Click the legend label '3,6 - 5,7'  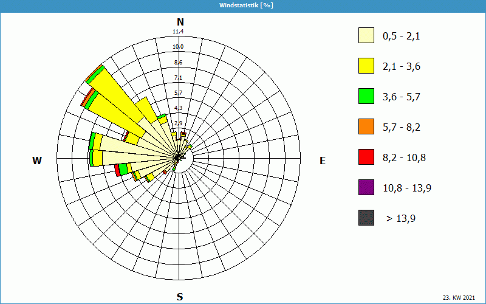coord(402,97)
